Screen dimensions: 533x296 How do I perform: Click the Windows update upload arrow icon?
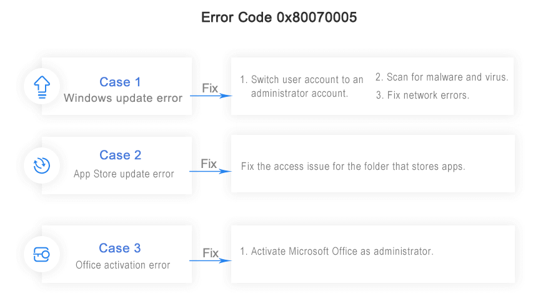click(x=41, y=86)
